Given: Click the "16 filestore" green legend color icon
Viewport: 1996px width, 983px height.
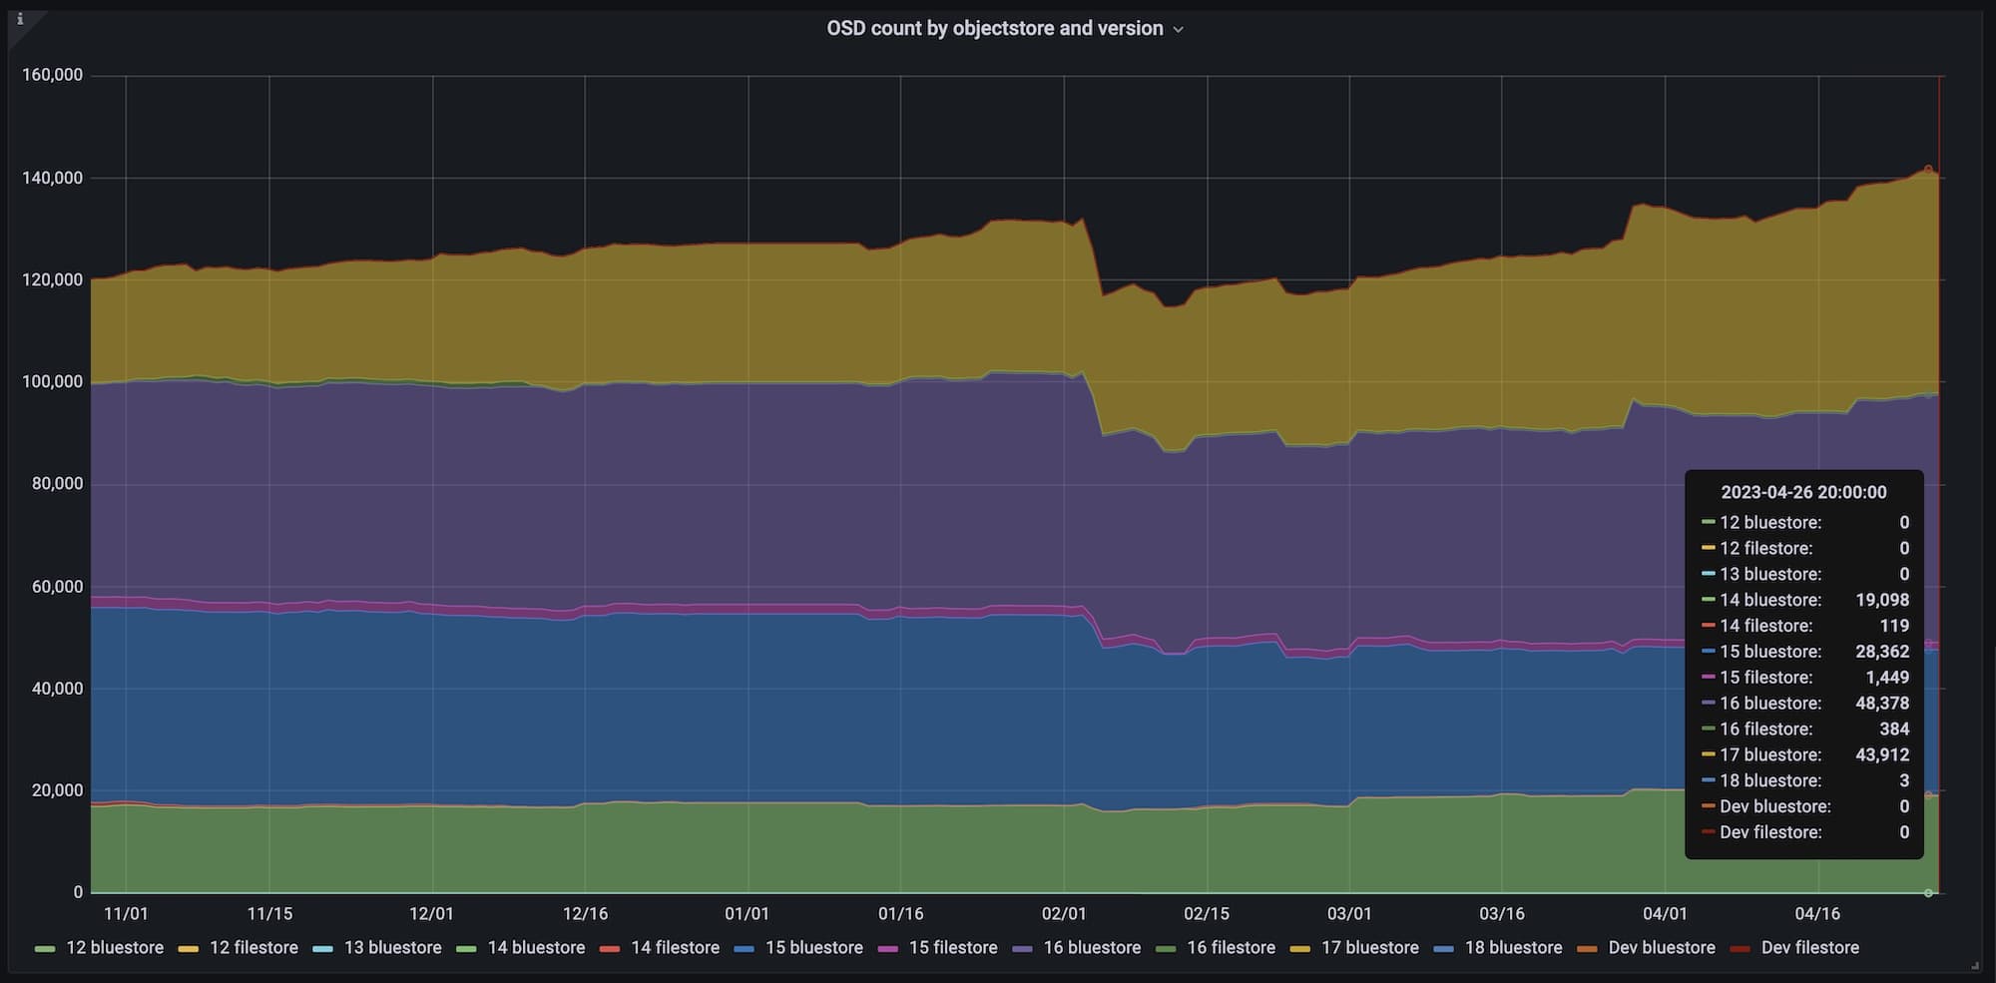Looking at the screenshot, I should pos(1166,949).
